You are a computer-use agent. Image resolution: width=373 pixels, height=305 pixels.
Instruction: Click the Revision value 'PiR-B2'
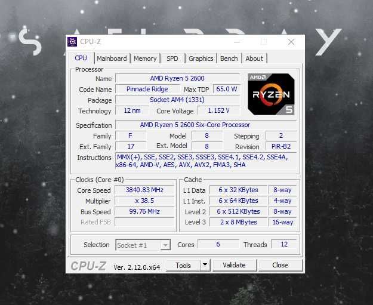coord(281,146)
